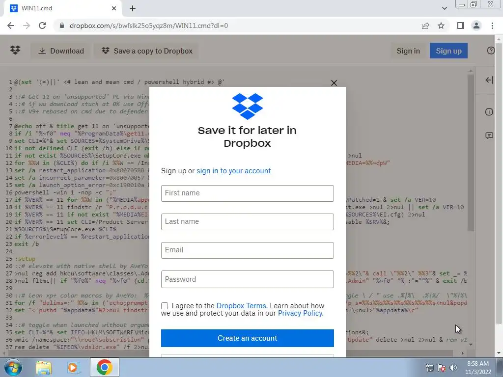This screenshot has width=503, height=377.
Task: Save a copy to Dropbox
Action: point(147,51)
